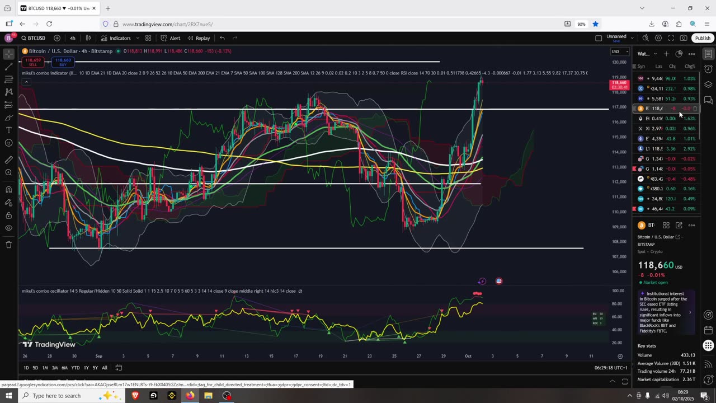Hide all drawings with eye icon
This screenshot has width=716, height=403.
pyautogui.click(x=9, y=228)
